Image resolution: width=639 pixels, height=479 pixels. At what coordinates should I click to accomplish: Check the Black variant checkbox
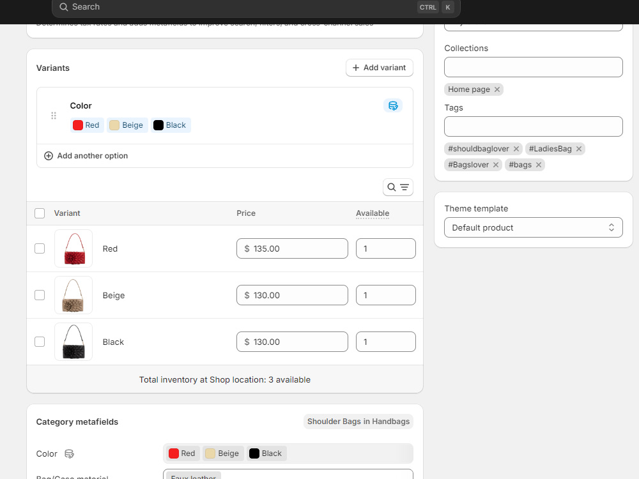(40, 342)
